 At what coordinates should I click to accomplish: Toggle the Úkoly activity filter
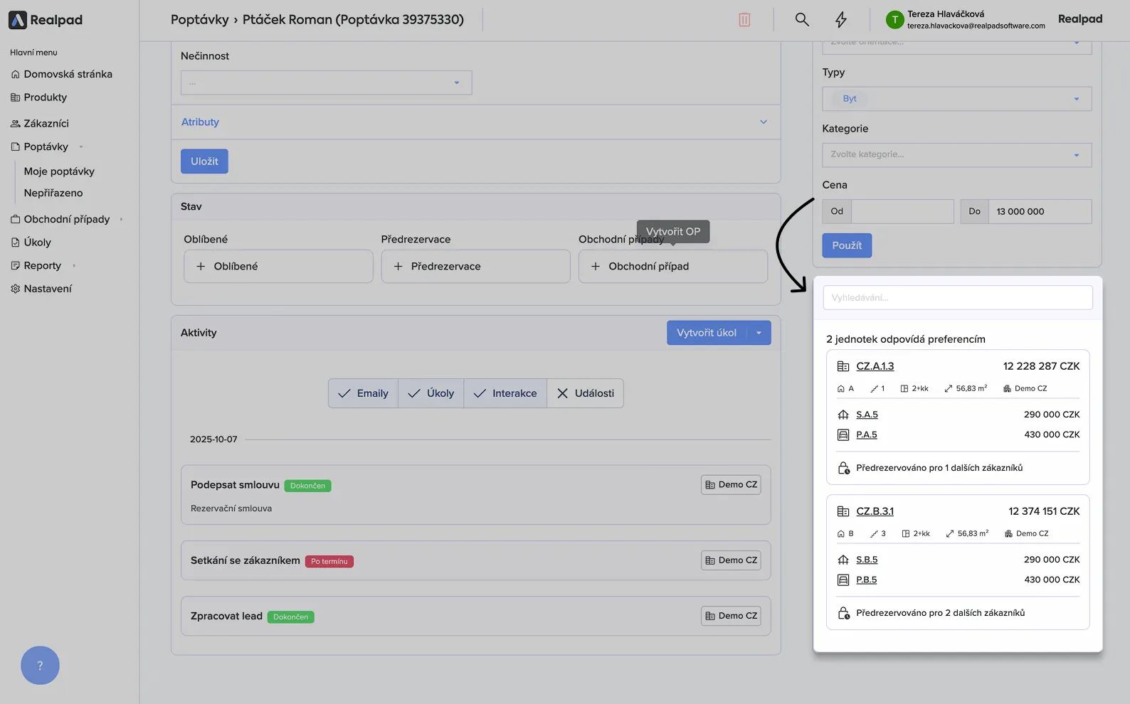point(431,393)
